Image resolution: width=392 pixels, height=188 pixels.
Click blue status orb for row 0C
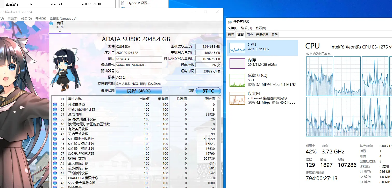coord(55,119)
